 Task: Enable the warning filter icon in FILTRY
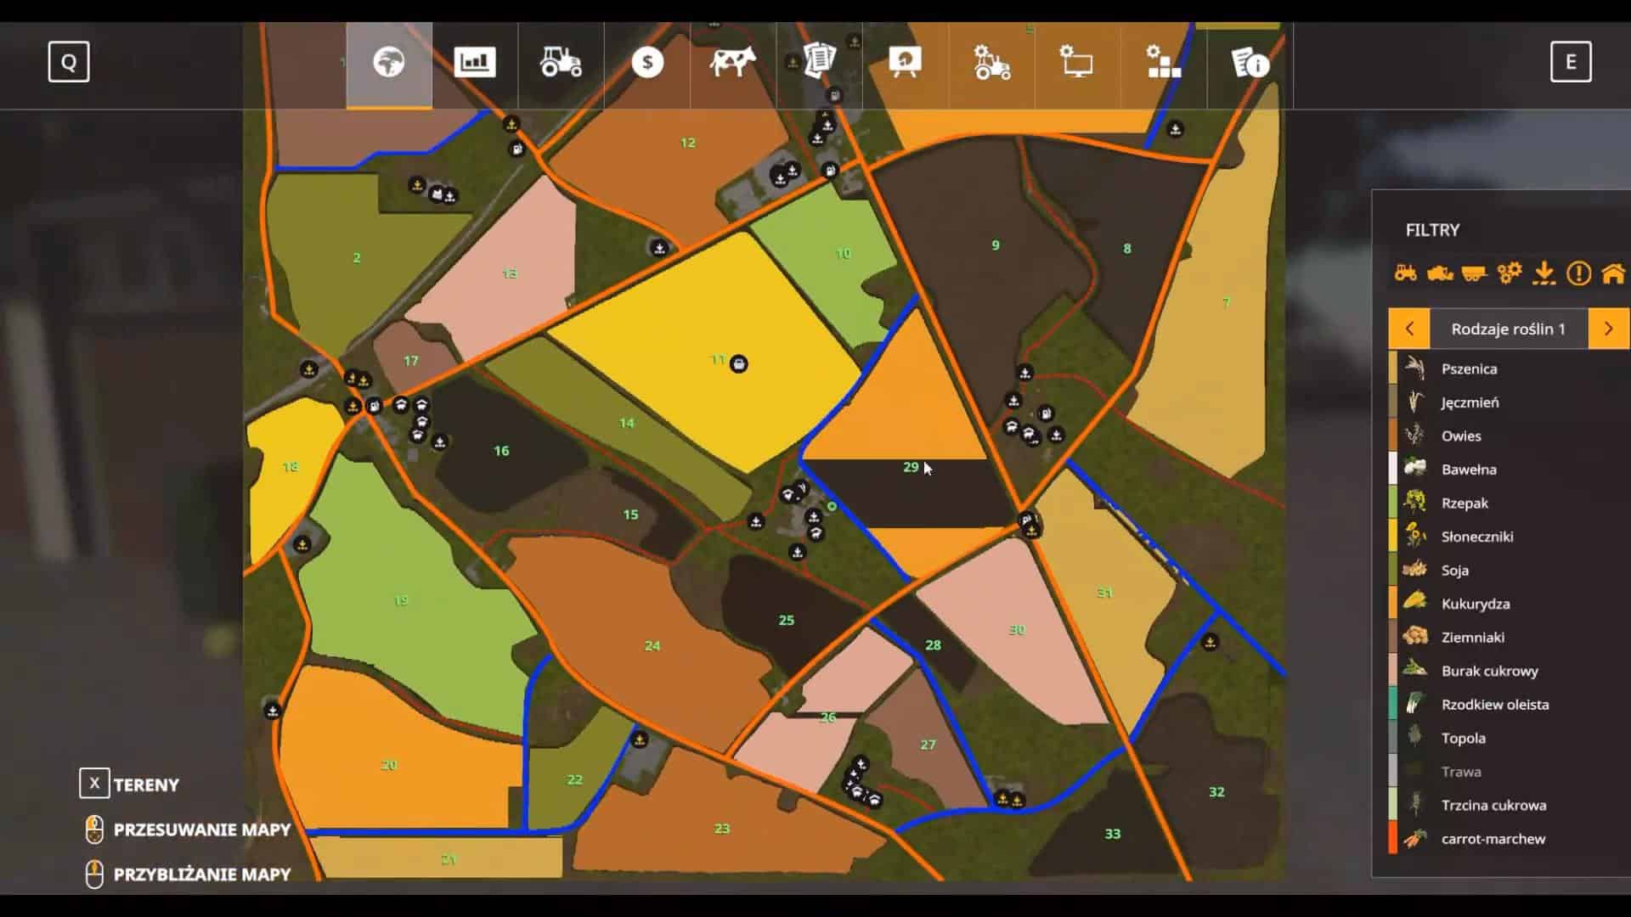tap(1578, 273)
